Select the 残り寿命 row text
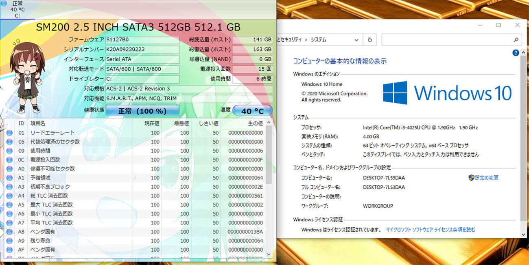This screenshot has height=265, width=529. [40, 241]
